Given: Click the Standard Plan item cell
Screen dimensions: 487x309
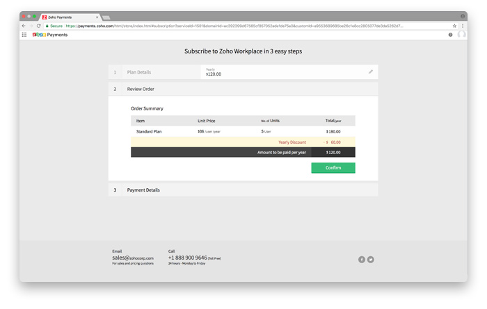Looking at the screenshot, I should pos(149,131).
